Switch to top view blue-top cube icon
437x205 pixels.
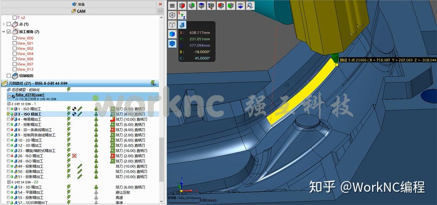pos(201,6)
